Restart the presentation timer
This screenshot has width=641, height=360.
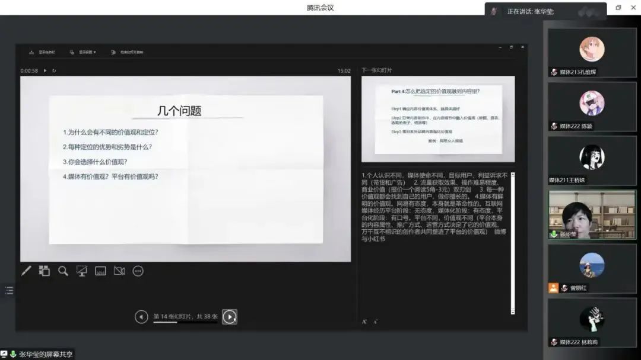pyautogui.click(x=54, y=70)
